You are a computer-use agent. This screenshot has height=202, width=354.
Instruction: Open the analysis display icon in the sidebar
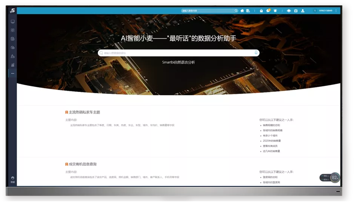coord(13,56)
